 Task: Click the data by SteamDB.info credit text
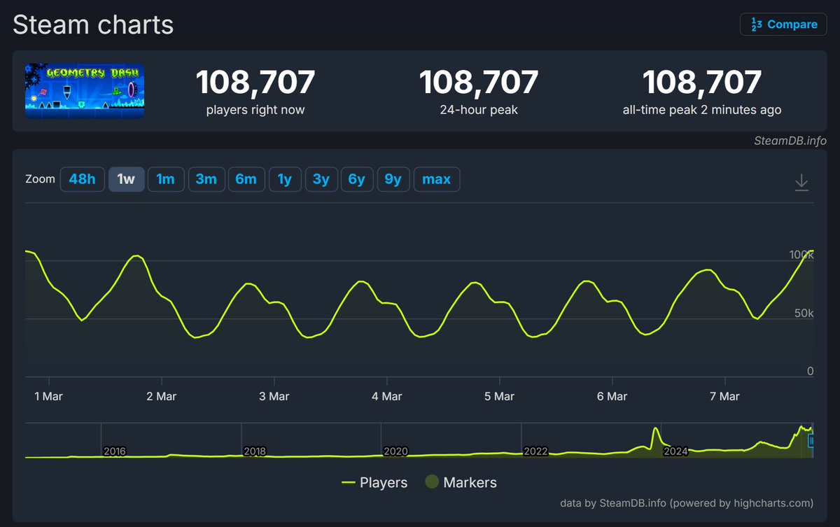pos(687,503)
